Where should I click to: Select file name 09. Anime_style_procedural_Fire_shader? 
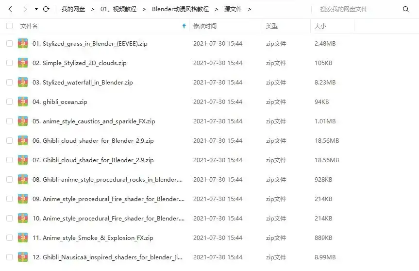coord(108,199)
